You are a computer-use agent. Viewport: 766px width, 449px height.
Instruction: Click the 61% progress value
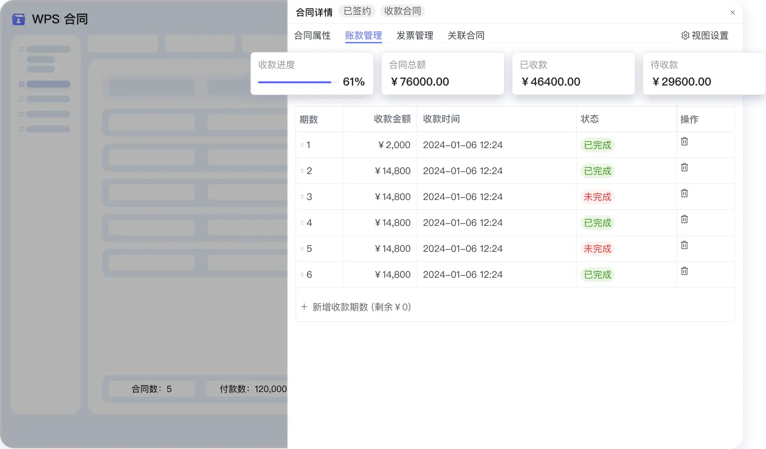tap(354, 82)
